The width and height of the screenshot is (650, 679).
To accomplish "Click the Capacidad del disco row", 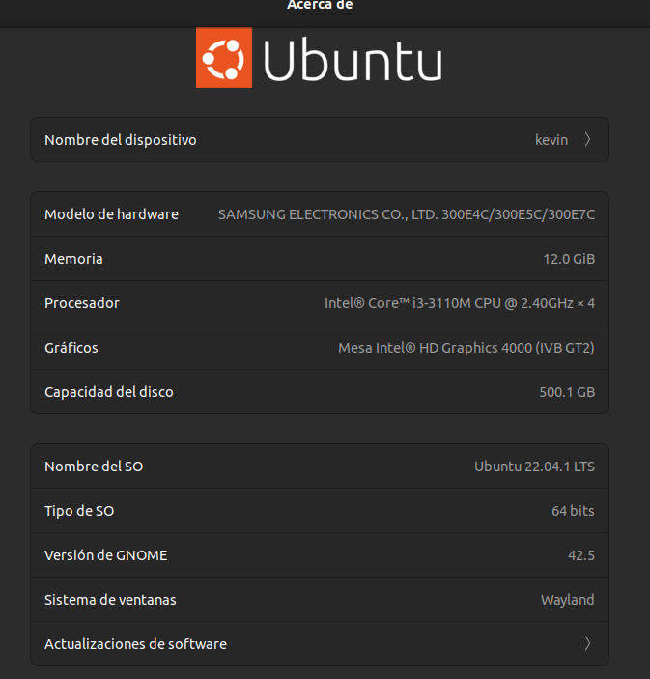I will pos(320,392).
